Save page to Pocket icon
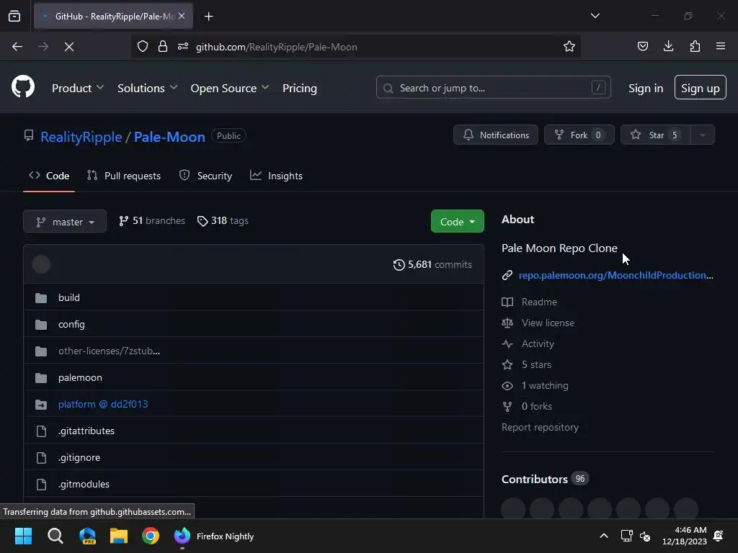Image resolution: width=738 pixels, height=553 pixels. click(642, 46)
